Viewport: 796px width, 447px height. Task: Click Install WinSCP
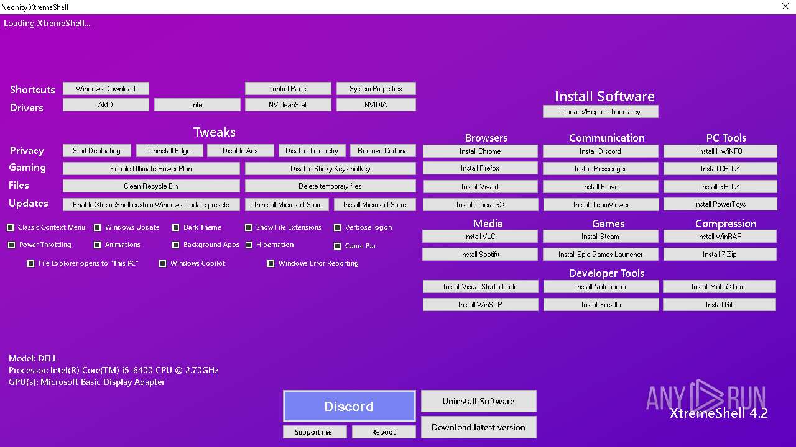(x=480, y=305)
